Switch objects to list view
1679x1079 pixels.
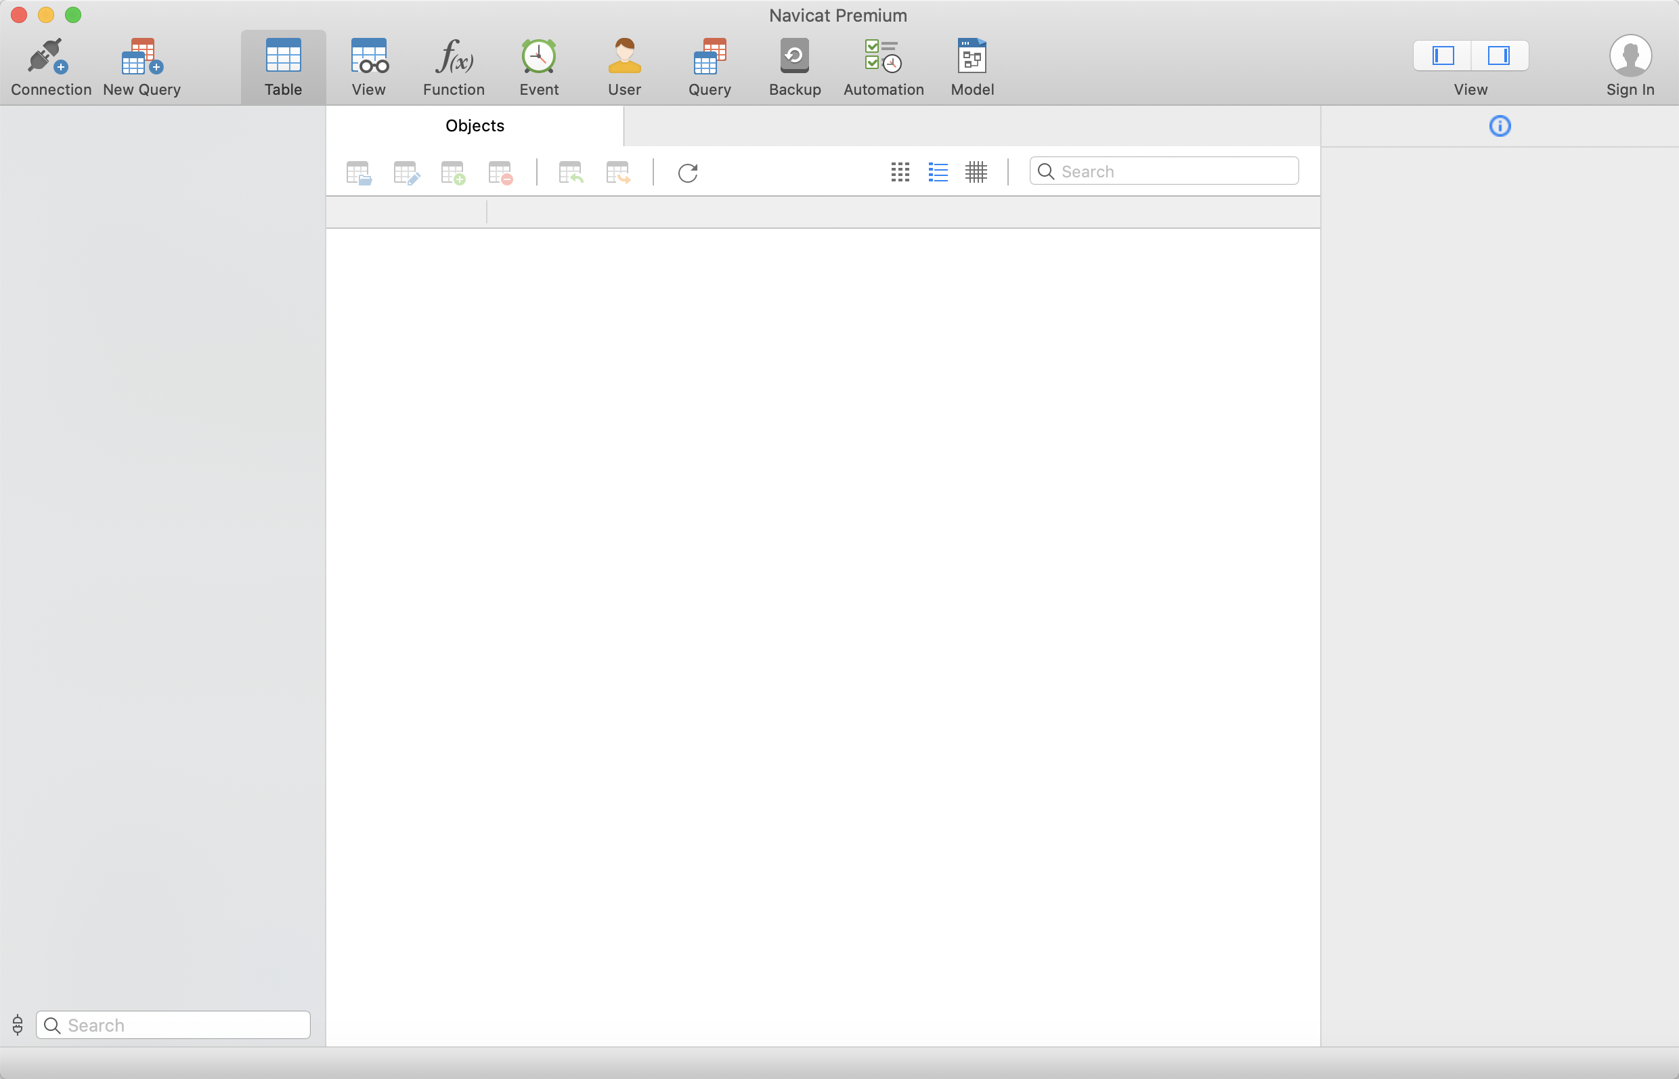(938, 173)
